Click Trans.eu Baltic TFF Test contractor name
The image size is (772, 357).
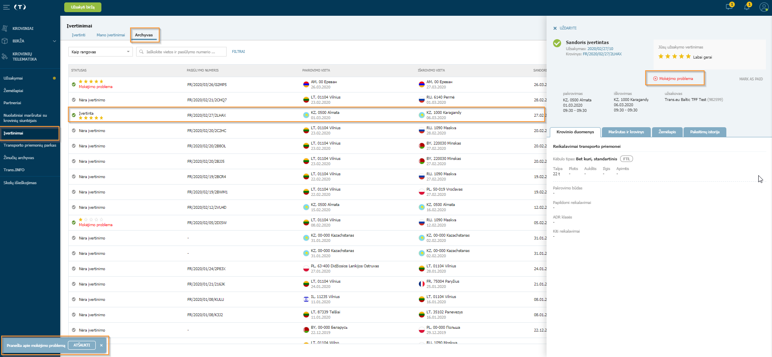pos(686,100)
